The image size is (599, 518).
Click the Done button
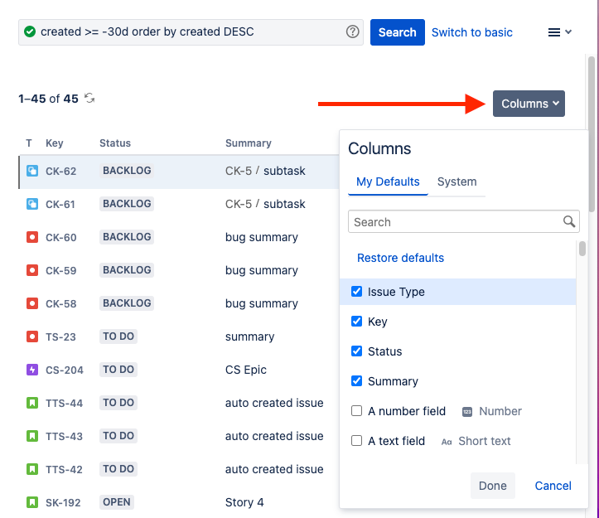pyautogui.click(x=493, y=486)
